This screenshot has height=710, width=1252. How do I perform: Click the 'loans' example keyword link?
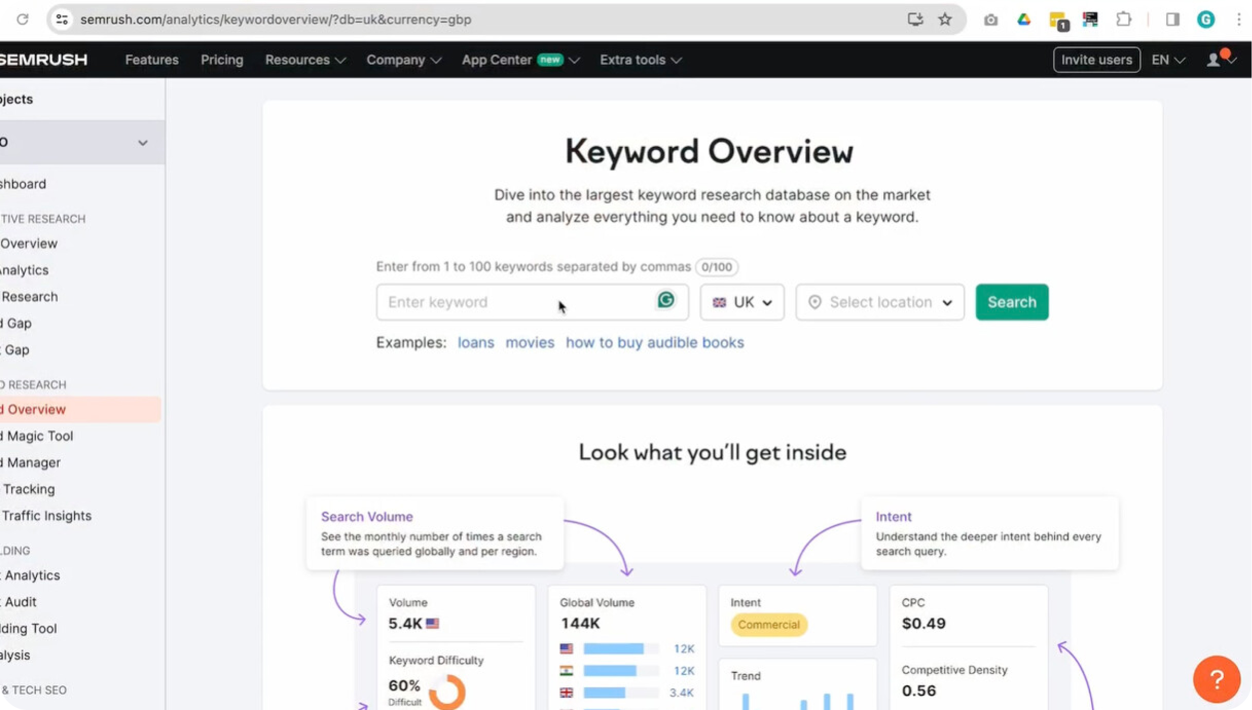tap(475, 343)
